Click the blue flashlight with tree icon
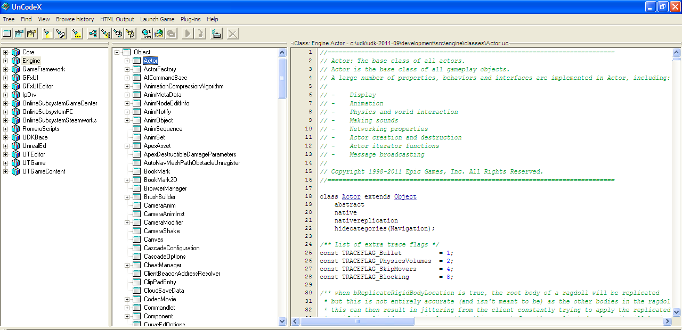Viewport: 682px width, 330px height. (106, 34)
